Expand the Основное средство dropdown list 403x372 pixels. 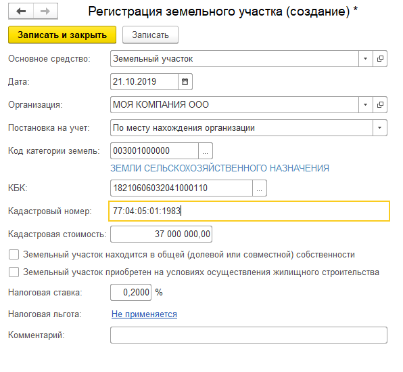coord(366,59)
